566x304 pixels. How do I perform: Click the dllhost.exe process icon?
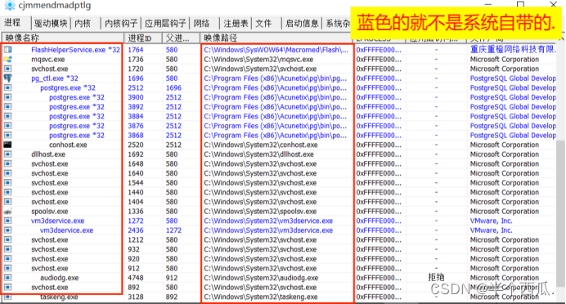pyautogui.click(x=7, y=154)
